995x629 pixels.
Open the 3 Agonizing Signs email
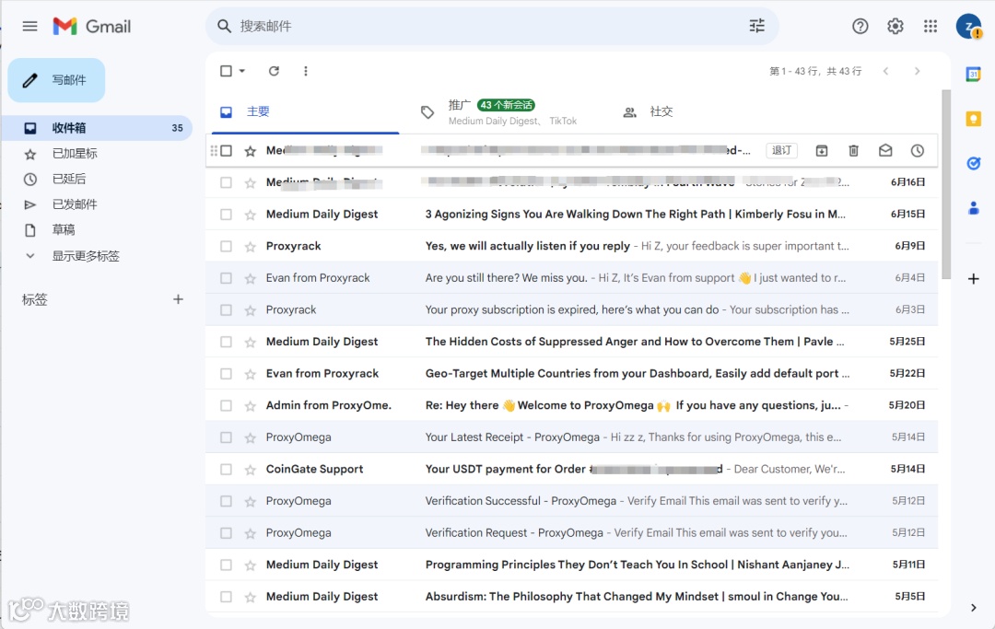[571, 215]
